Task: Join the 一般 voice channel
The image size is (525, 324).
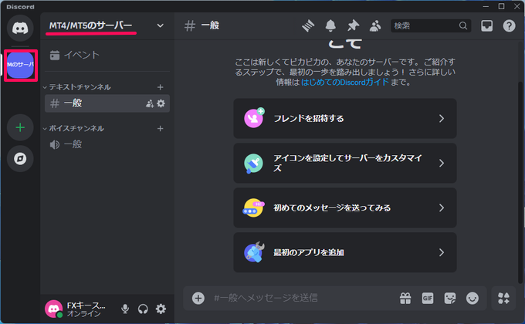Action: tap(73, 144)
